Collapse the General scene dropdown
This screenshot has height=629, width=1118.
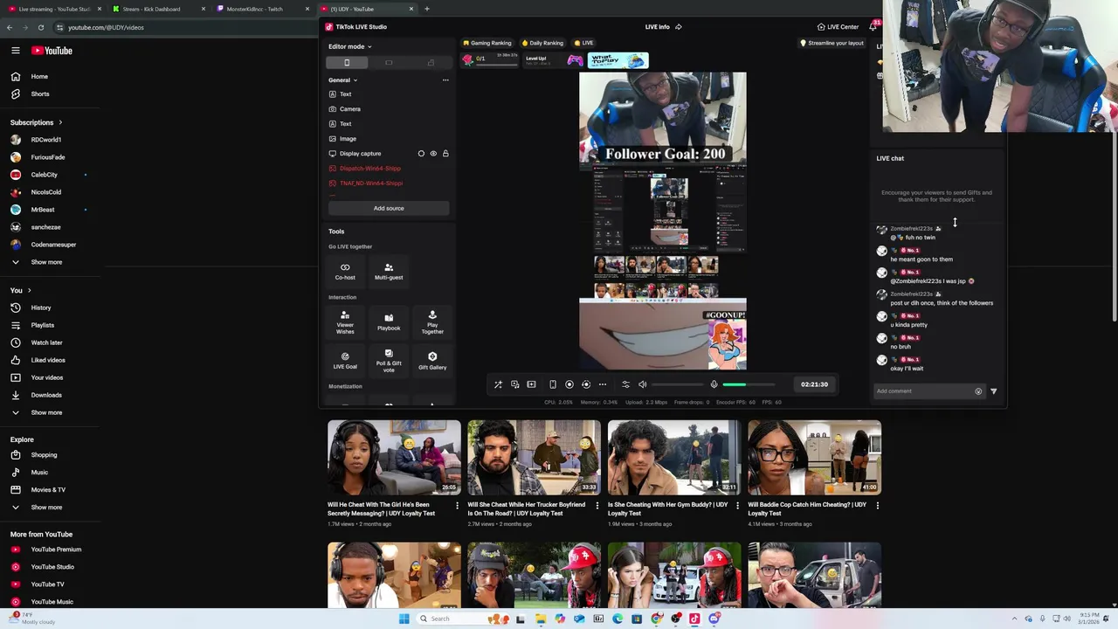point(343,80)
